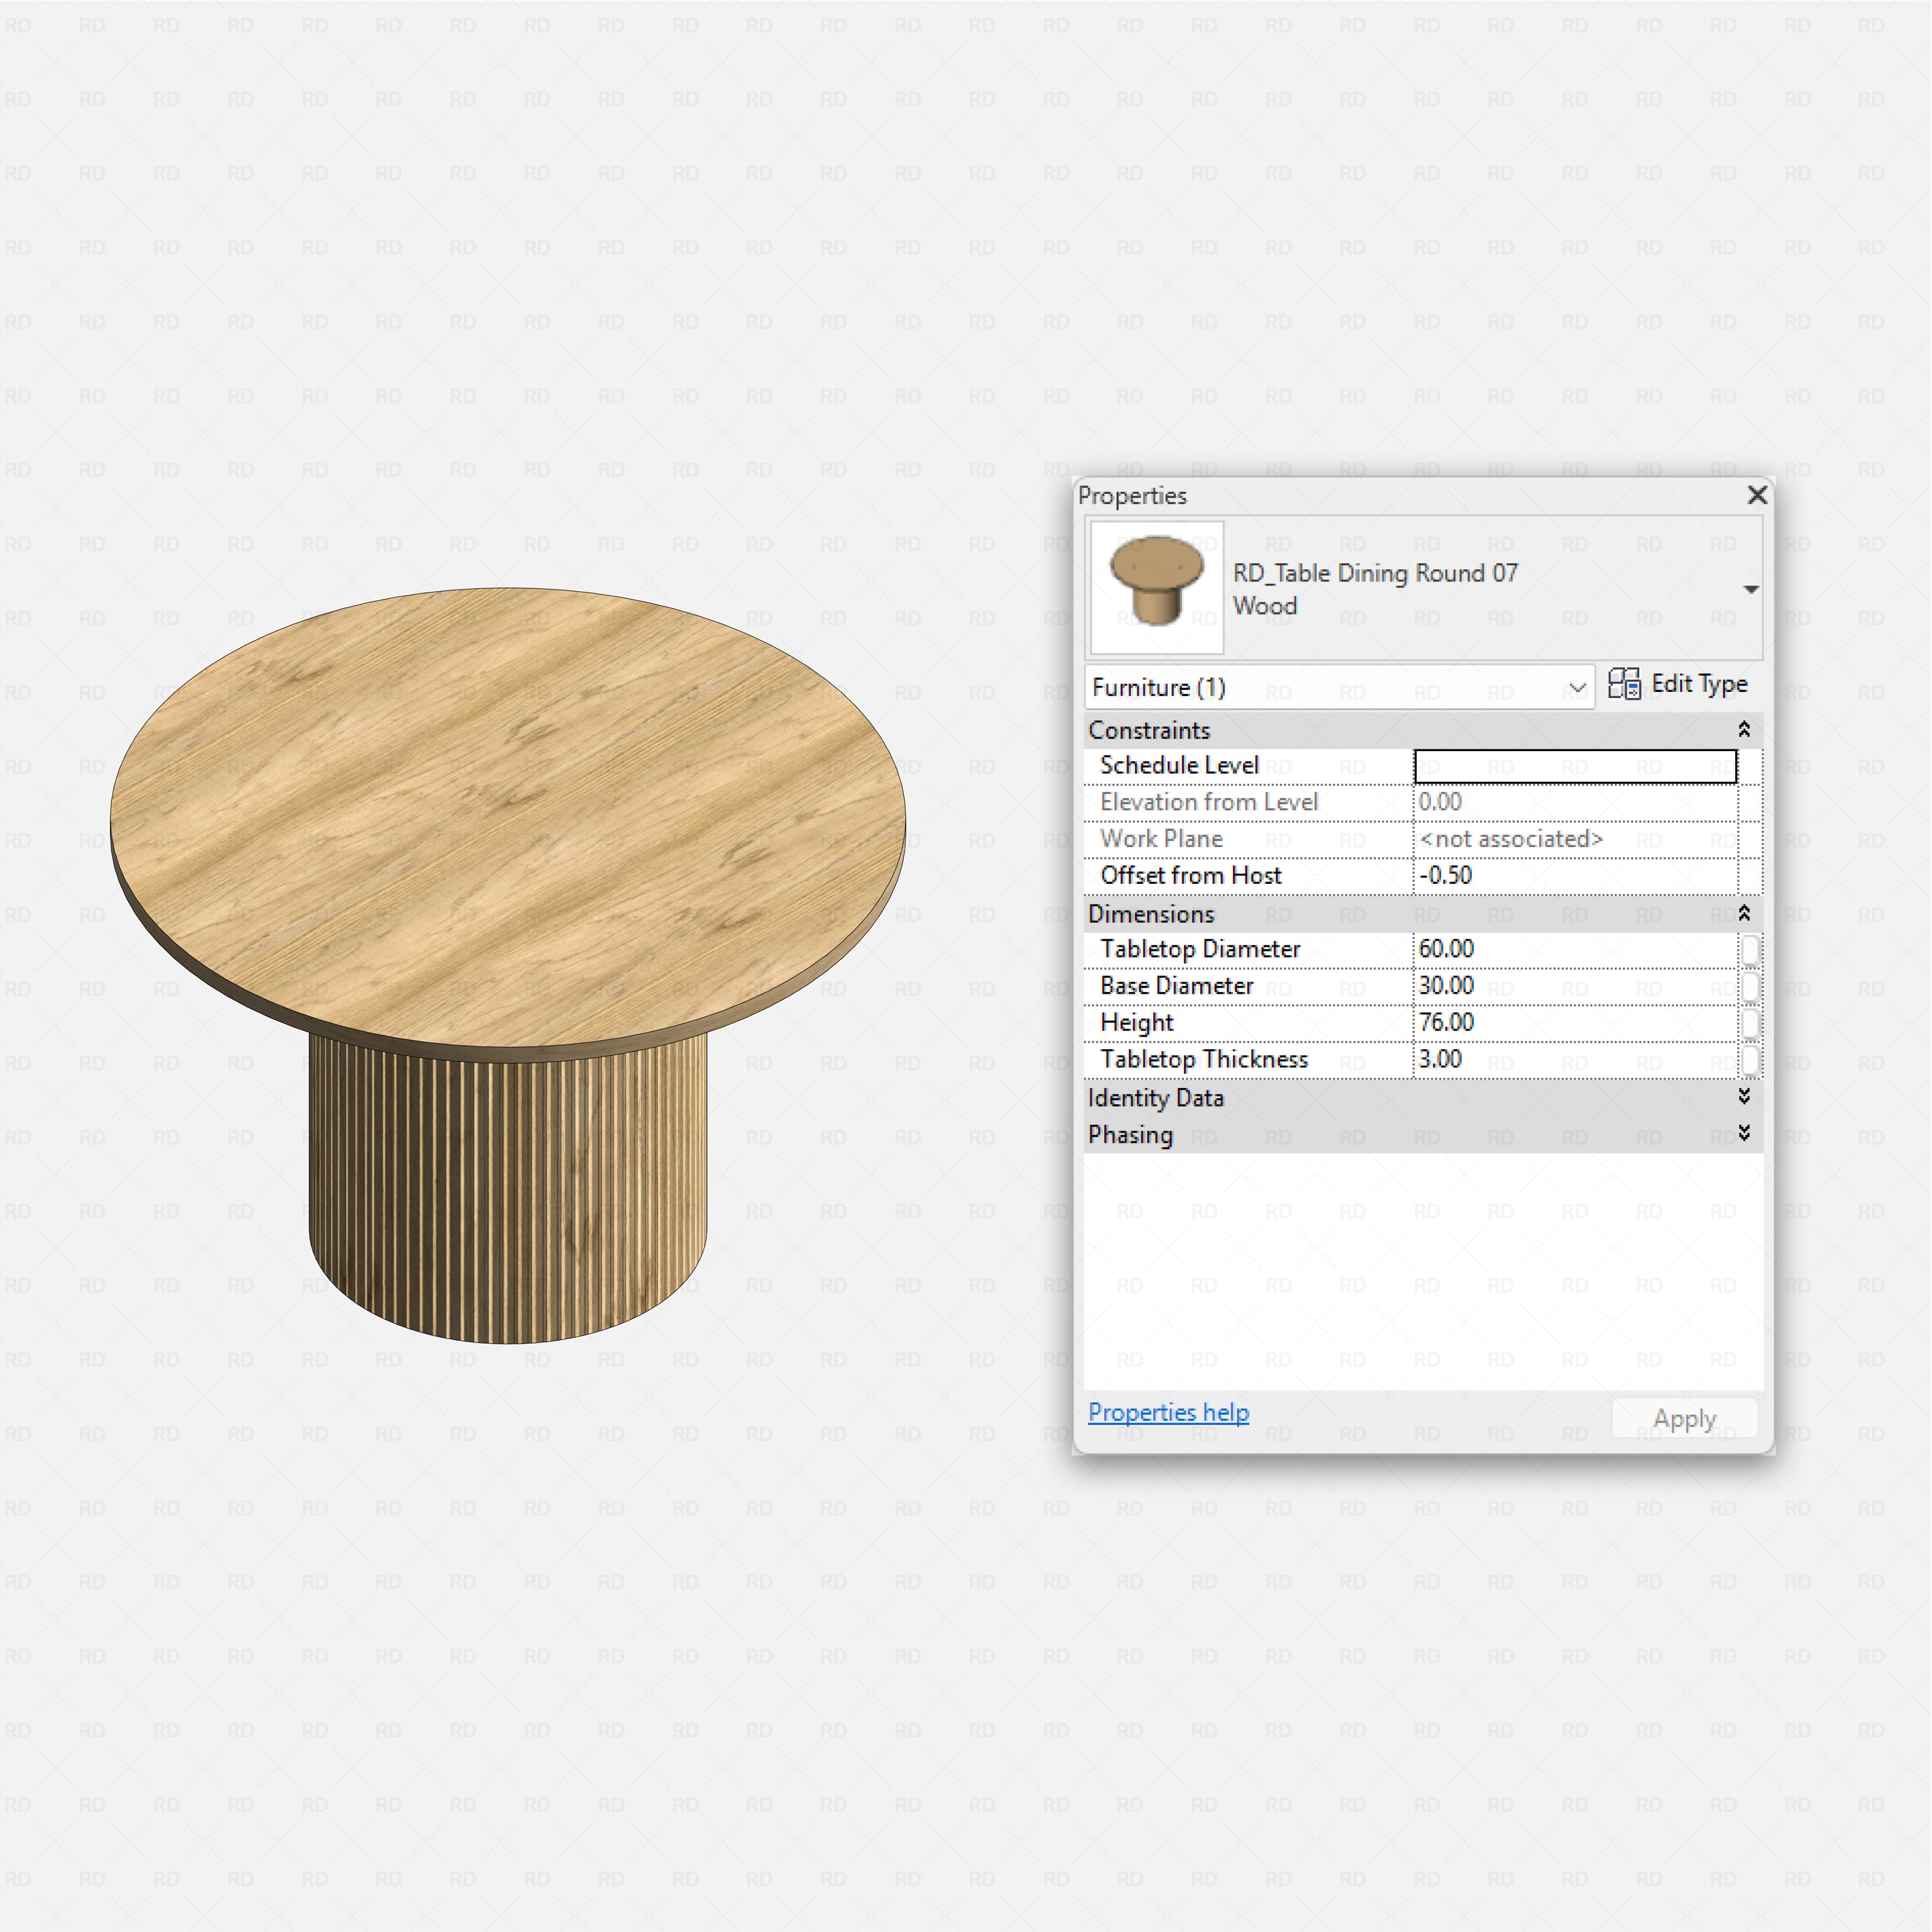Open the Furniture (1) properties filter dropdown
This screenshot has width=1932, height=1932.
pos(1578,687)
